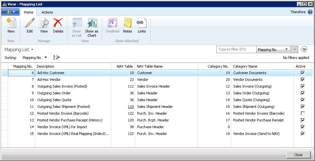Toggle sort order A-Z icon
315x161 pixels.
(56, 57)
